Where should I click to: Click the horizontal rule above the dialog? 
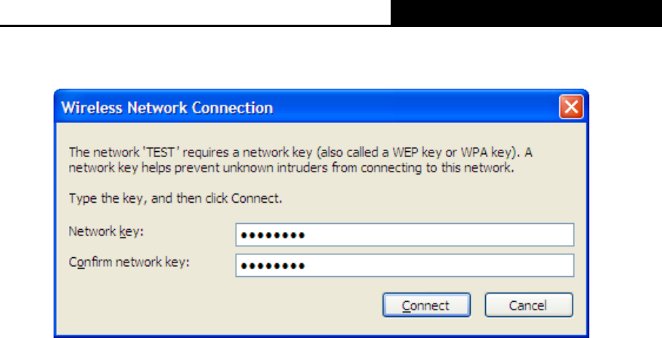195,25
